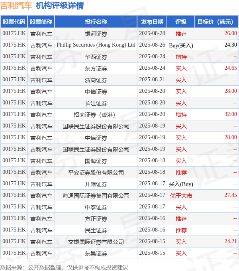Select the 浙商证券 cell

click(x=96, y=80)
